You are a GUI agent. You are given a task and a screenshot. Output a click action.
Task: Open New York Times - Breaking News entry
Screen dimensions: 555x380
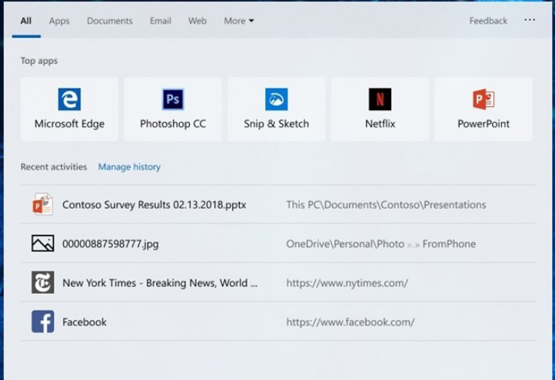tap(160, 283)
